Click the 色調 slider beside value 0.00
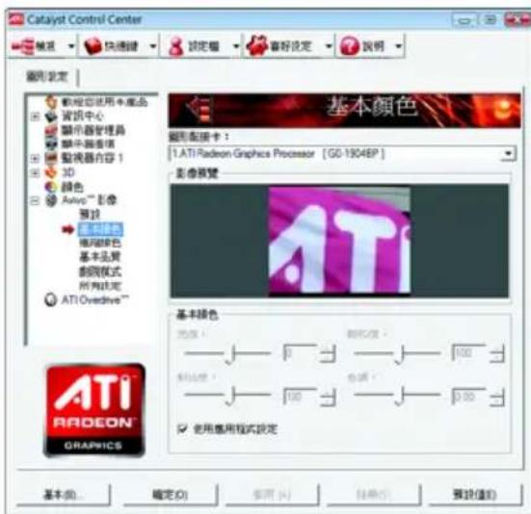This screenshot has width=531, height=514. 398,396
